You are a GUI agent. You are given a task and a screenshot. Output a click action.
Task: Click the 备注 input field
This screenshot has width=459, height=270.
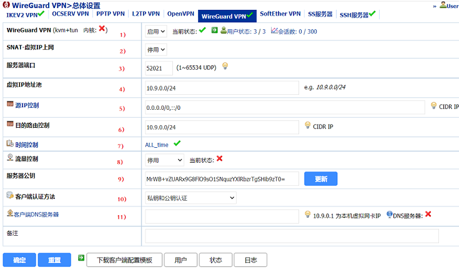(292, 236)
